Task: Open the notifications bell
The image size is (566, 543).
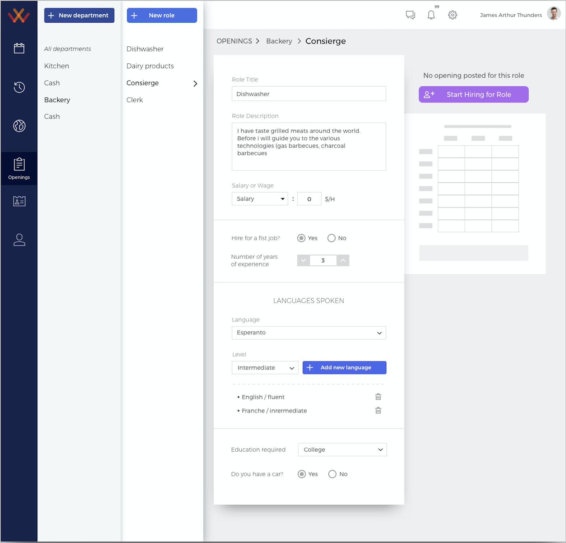Action: (431, 15)
